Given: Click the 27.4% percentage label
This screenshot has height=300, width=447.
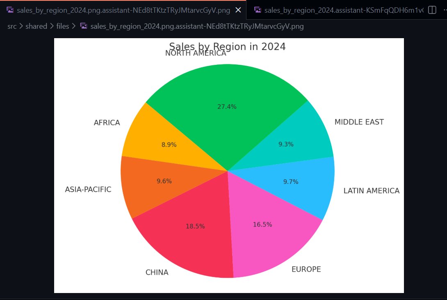Looking at the screenshot, I should 227,106.
